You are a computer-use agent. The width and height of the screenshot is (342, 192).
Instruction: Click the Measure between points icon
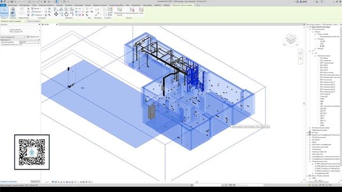(97, 14)
